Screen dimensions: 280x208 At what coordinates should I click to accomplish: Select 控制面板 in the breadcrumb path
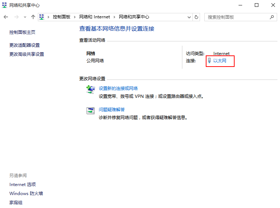(62, 17)
